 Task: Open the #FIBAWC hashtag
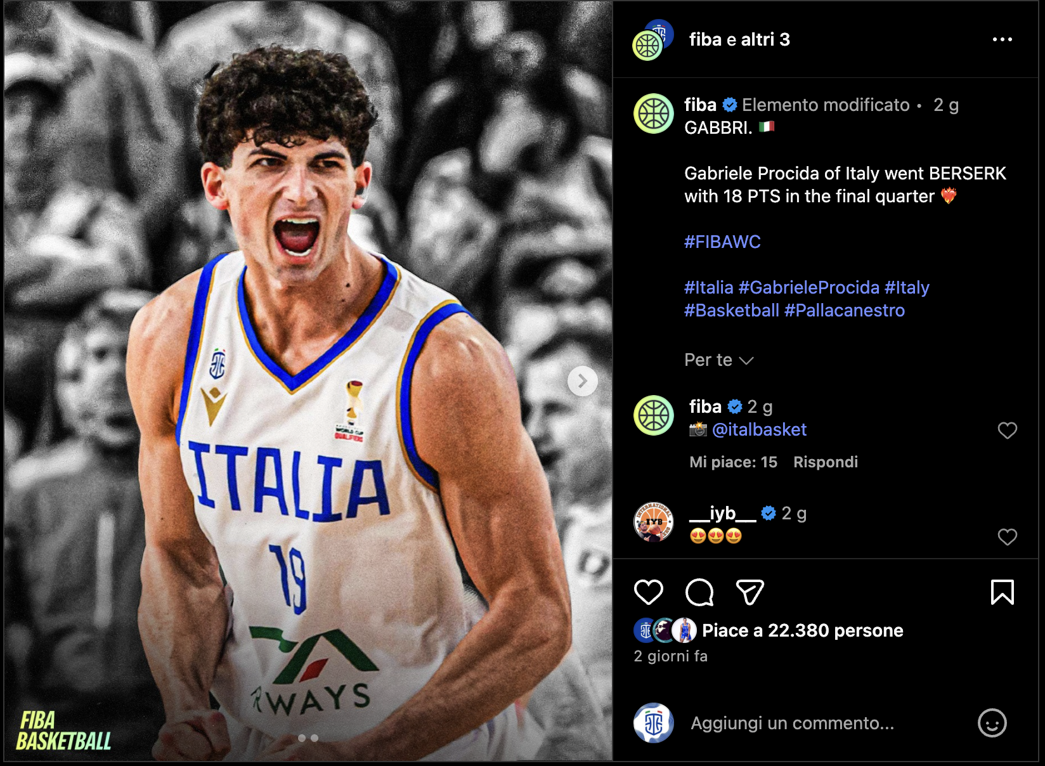pos(722,242)
